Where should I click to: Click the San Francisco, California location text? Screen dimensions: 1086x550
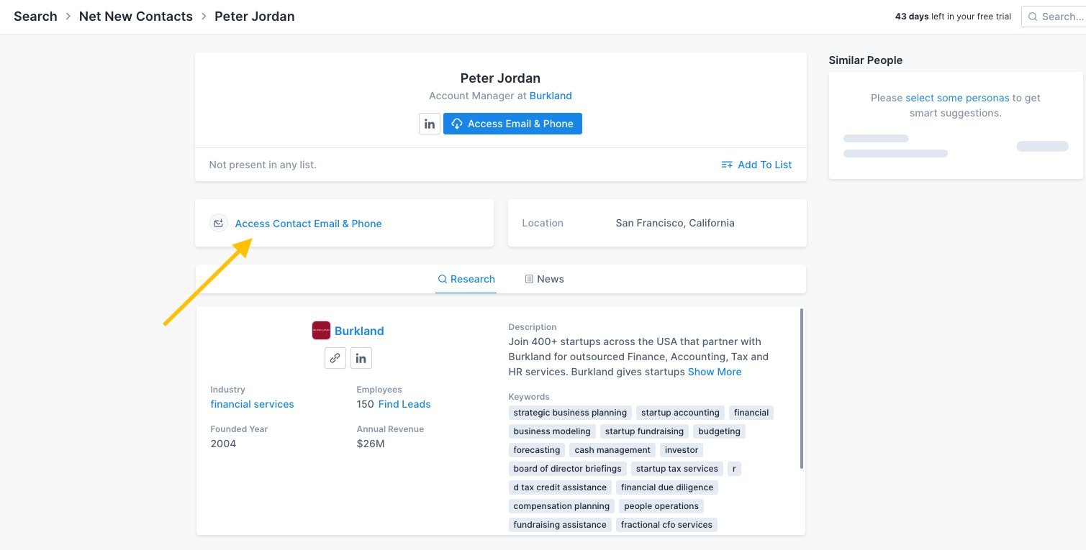click(x=675, y=223)
